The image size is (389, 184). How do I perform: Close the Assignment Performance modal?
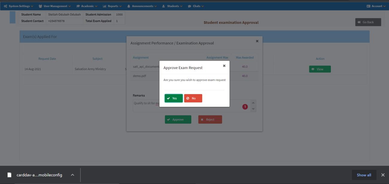coord(257,41)
